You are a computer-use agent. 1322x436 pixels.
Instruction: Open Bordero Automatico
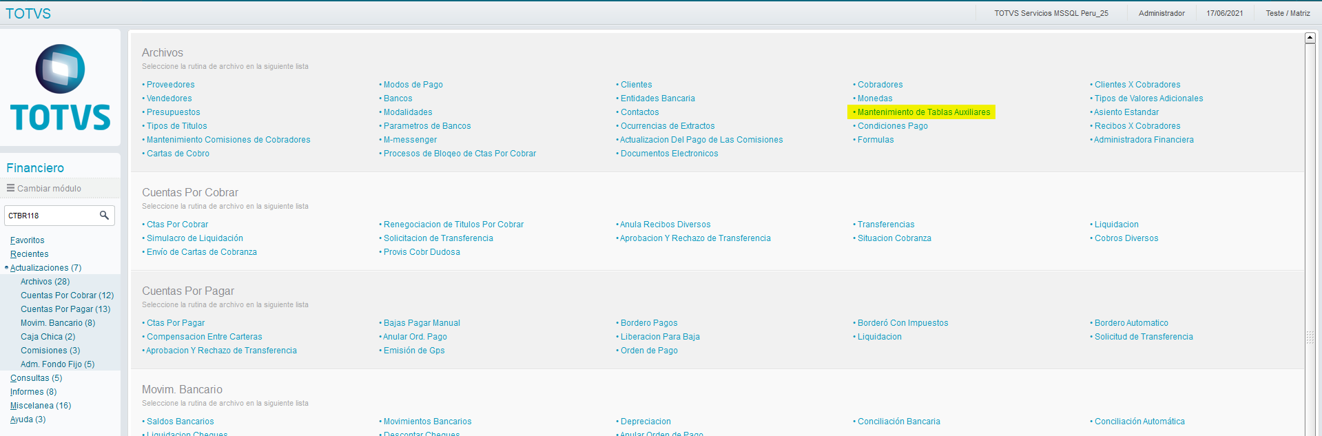1131,323
